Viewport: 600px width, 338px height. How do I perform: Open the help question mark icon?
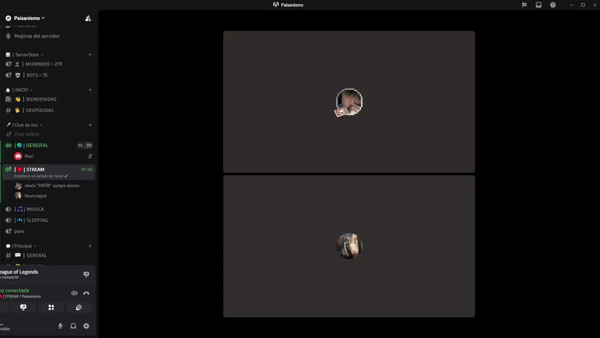click(x=553, y=5)
